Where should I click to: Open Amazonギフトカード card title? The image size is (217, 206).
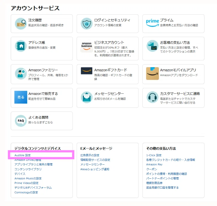[110, 70]
